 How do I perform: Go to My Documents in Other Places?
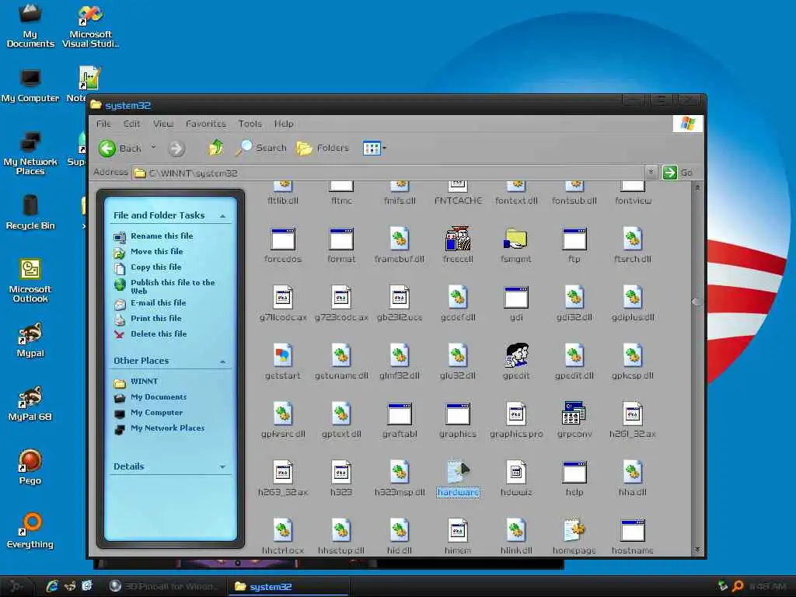[x=159, y=397]
